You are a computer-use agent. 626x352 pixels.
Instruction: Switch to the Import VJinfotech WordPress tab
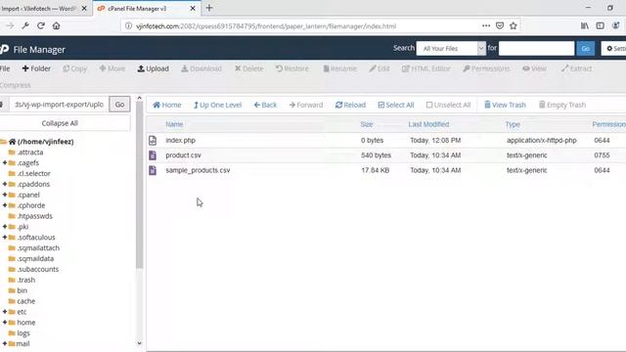point(39,9)
